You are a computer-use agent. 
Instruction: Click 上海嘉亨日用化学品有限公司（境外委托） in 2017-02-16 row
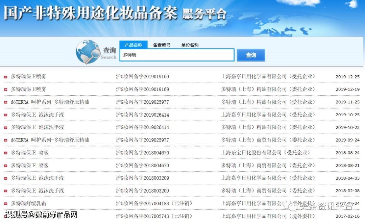pyautogui.click(x=268, y=216)
